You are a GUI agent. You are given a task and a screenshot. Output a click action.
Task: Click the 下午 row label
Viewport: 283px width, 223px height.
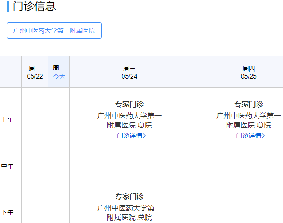8,212
